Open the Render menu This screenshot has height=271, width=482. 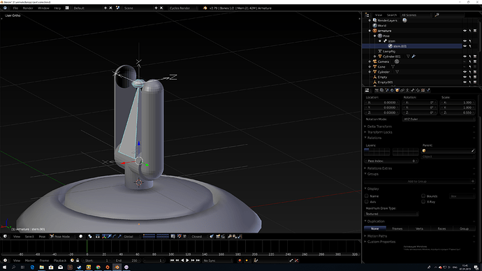pyautogui.click(x=28, y=8)
